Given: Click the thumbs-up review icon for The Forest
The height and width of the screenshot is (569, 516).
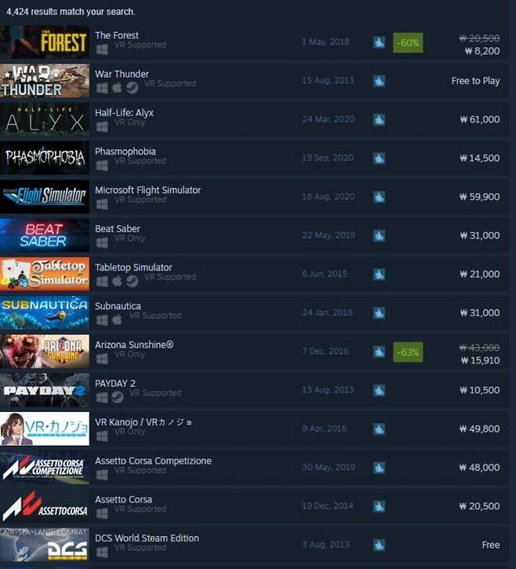Looking at the screenshot, I should pos(379,42).
